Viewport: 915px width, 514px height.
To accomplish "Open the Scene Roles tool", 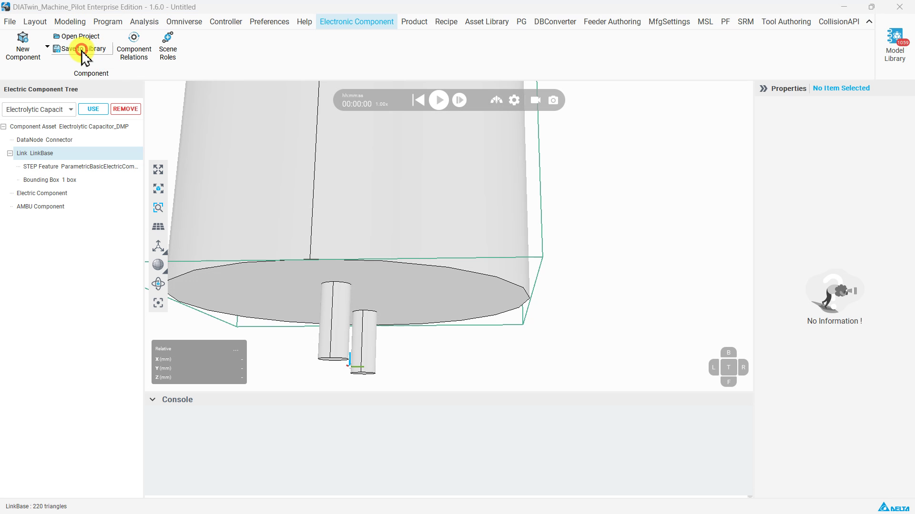I will pos(168,46).
